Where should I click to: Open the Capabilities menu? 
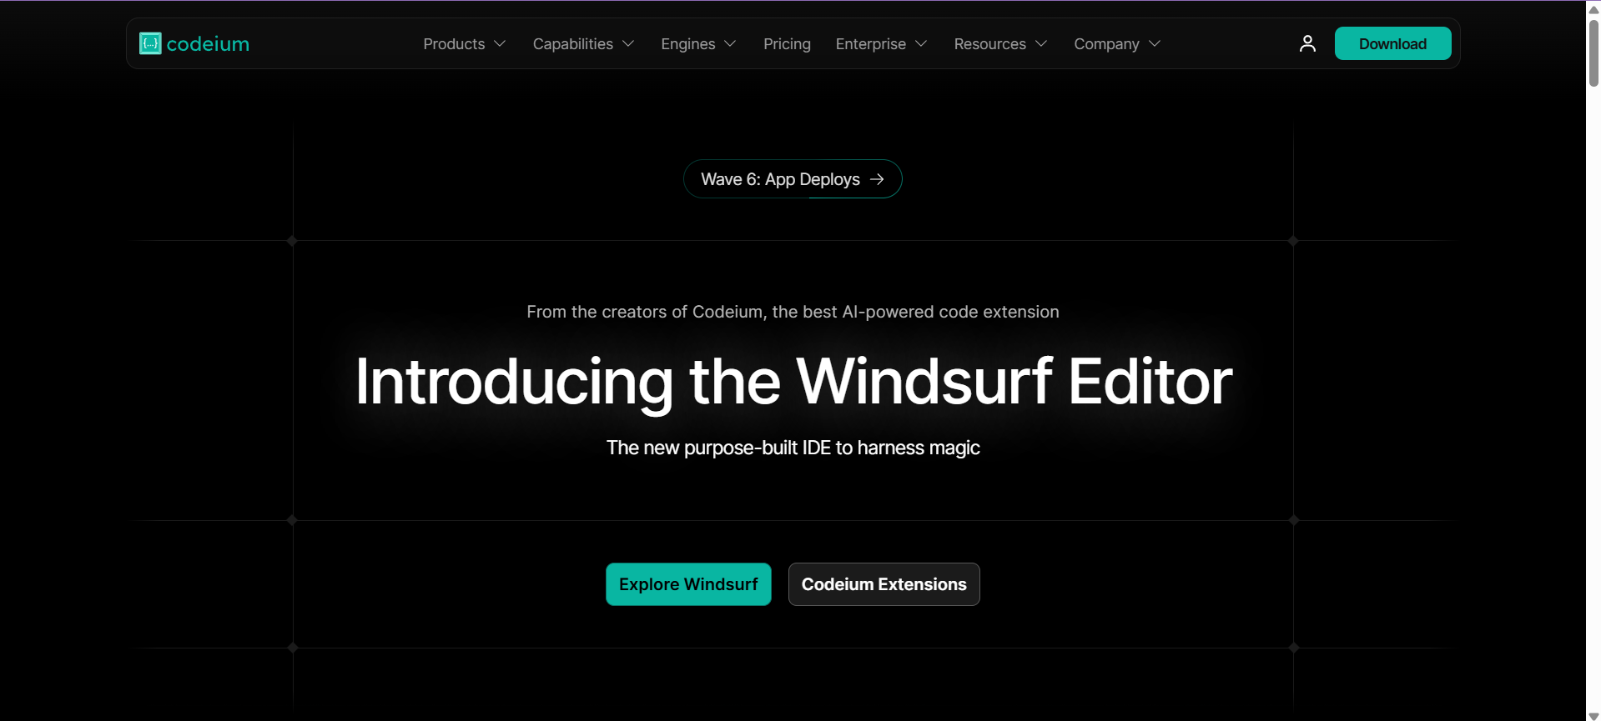point(584,44)
